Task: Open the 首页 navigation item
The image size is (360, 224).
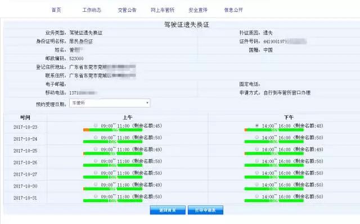Action: [x=56, y=10]
